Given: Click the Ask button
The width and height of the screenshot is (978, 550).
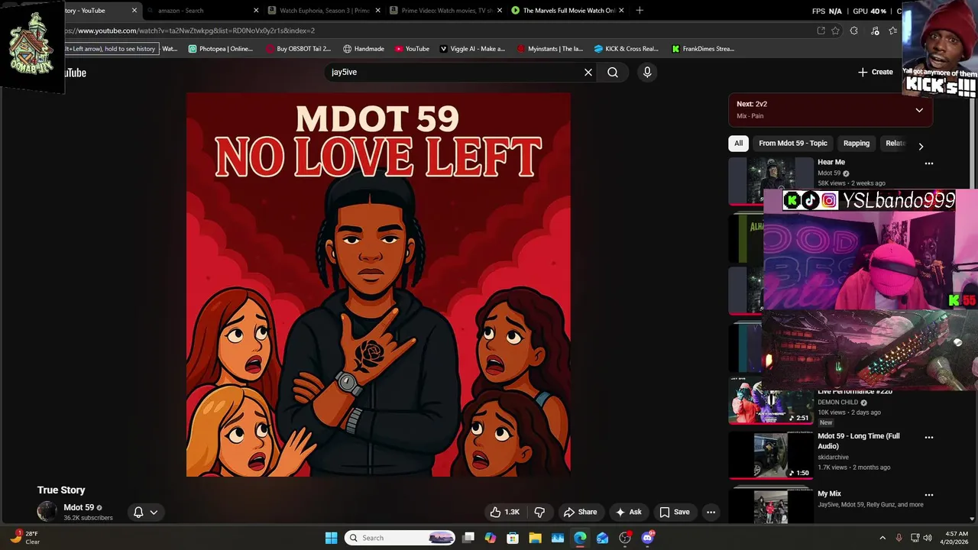Looking at the screenshot, I should [x=629, y=512].
